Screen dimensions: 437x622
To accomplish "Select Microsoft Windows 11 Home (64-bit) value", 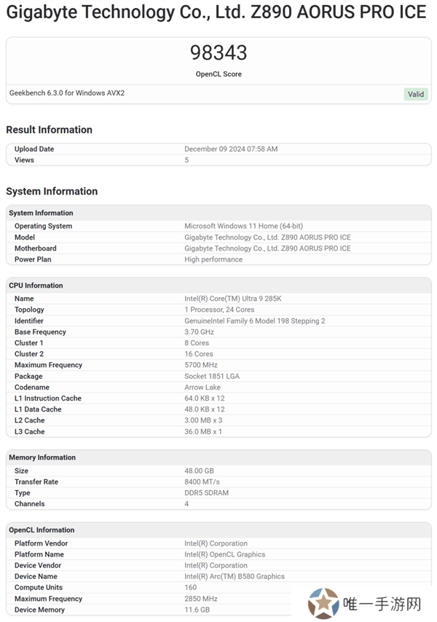I will click(x=243, y=226).
